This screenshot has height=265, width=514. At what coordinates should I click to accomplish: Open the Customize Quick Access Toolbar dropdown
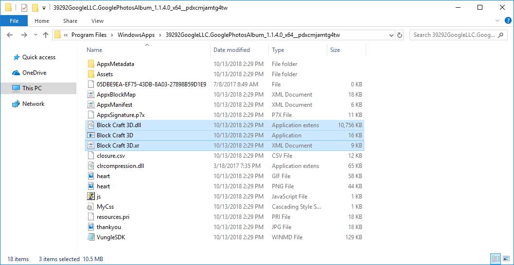click(x=44, y=8)
